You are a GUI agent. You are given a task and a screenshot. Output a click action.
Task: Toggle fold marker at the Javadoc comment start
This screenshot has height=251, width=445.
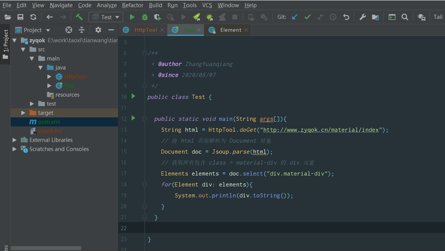[144, 53]
